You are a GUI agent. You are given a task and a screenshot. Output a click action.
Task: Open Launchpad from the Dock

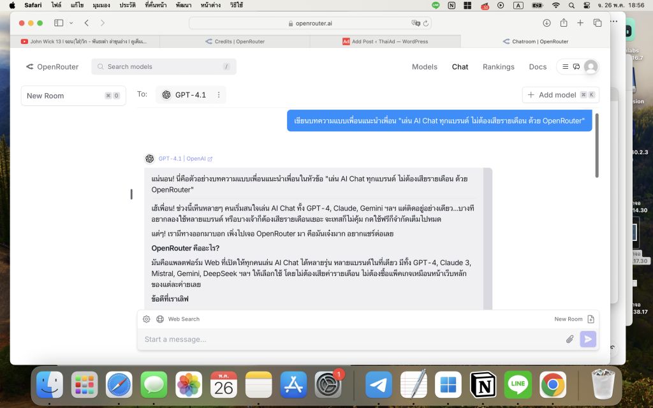coord(85,384)
